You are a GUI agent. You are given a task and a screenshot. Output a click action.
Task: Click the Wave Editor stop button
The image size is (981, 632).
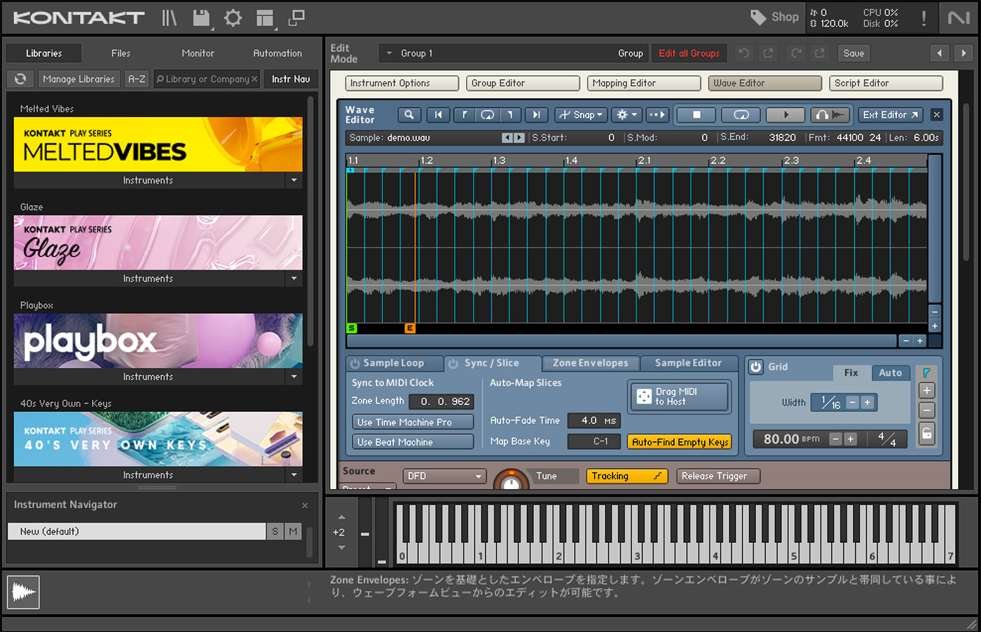click(697, 115)
